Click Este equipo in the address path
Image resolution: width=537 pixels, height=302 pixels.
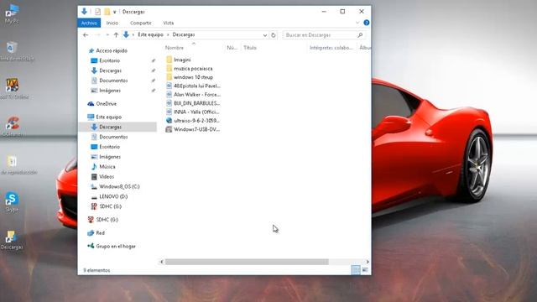click(x=150, y=34)
